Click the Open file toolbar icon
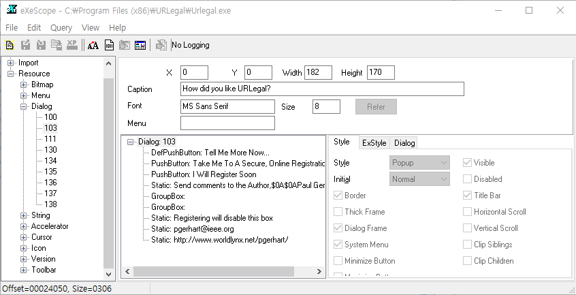The height and width of the screenshot is (295, 576). coord(10,45)
